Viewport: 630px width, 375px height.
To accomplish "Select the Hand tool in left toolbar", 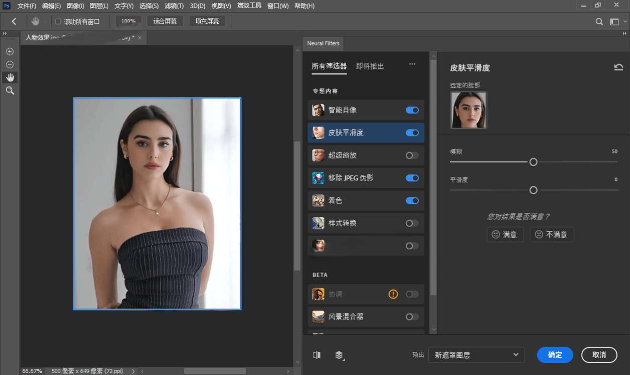I will click(x=10, y=77).
